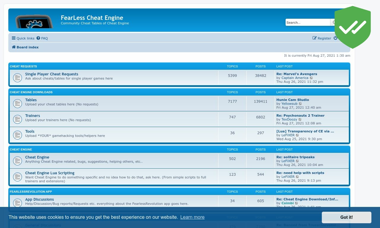The image size is (380, 228).
Task: View LeFiXER profile in Tools row
Action: [x=288, y=135]
